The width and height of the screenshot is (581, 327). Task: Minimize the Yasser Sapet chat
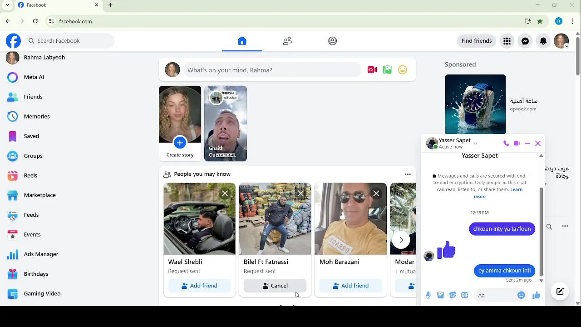tap(527, 144)
